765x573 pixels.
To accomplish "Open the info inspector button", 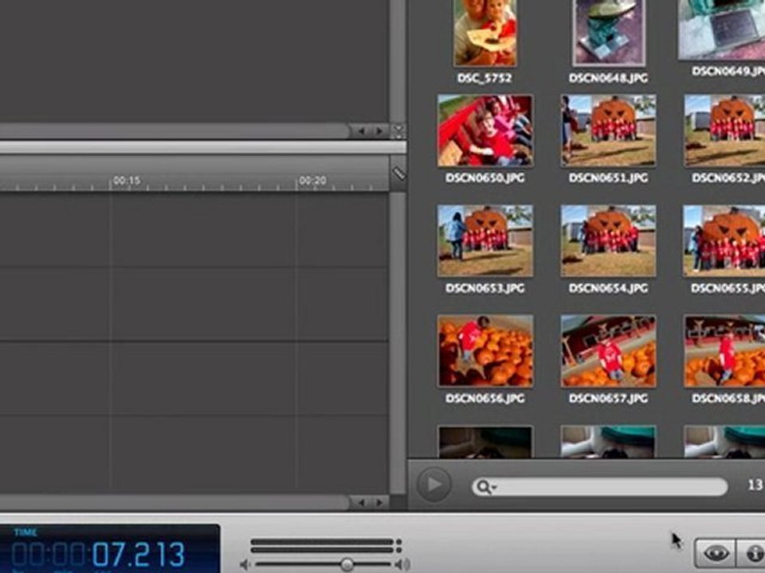I will [751, 553].
